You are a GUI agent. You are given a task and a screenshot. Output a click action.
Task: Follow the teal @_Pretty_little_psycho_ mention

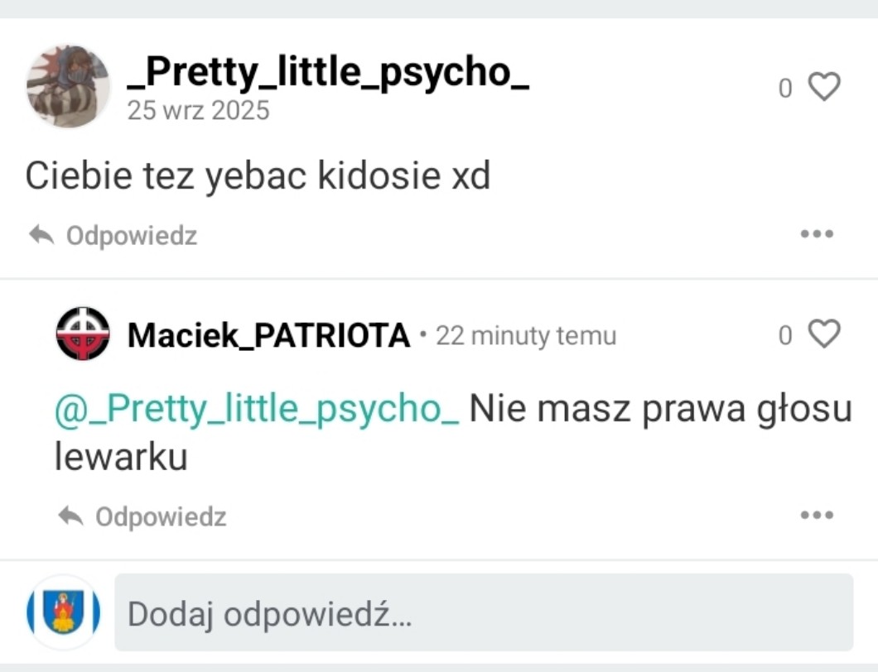click(x=257, y=410)
